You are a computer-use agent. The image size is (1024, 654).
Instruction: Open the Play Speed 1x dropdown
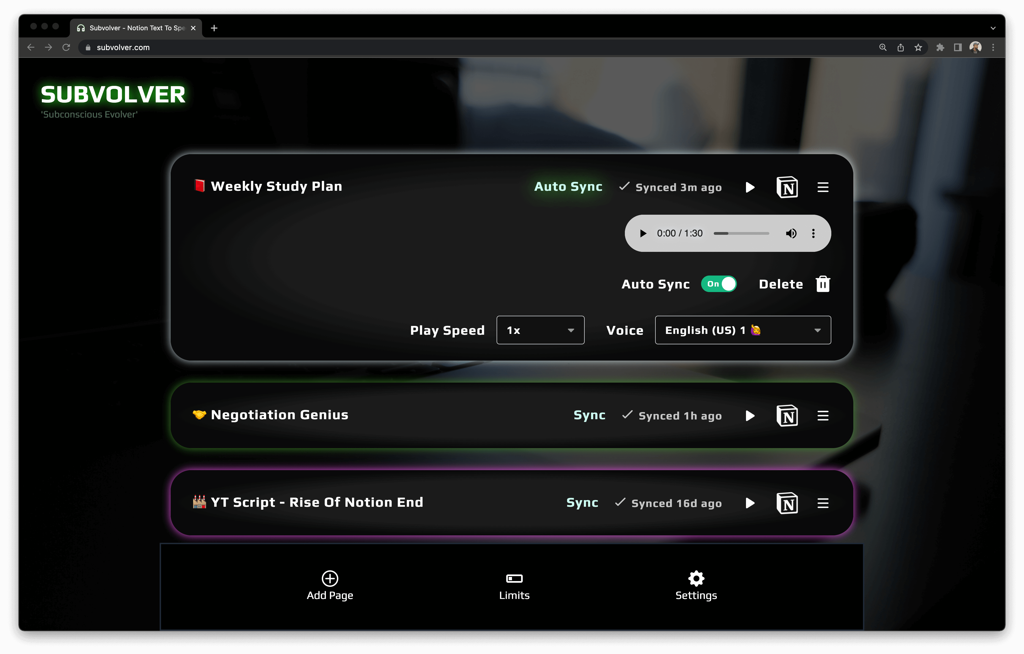point(540,330)
